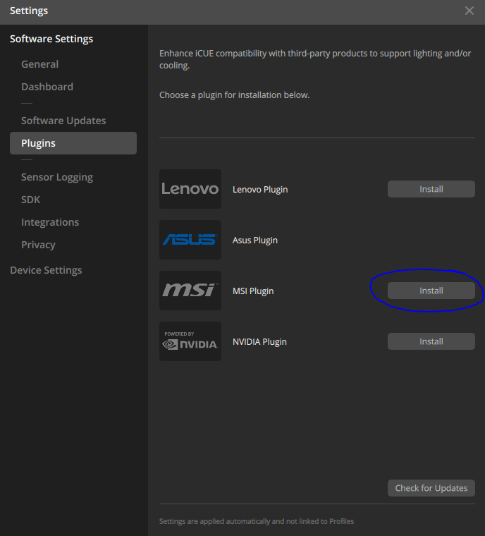
Task: Install the Lenovo Plugin
Action: click(431, 189)
